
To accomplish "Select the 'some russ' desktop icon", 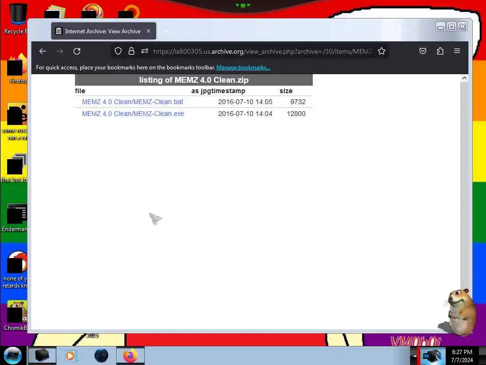I will (x=15, y=122).
